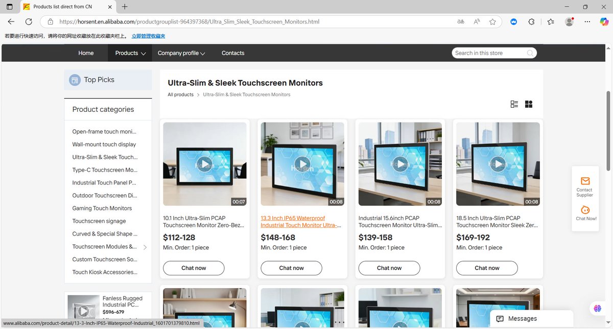The height and width of the screenshot is (329, 613).
Task: Click the store search magnifier icon
Action: (x=530, y=53)
